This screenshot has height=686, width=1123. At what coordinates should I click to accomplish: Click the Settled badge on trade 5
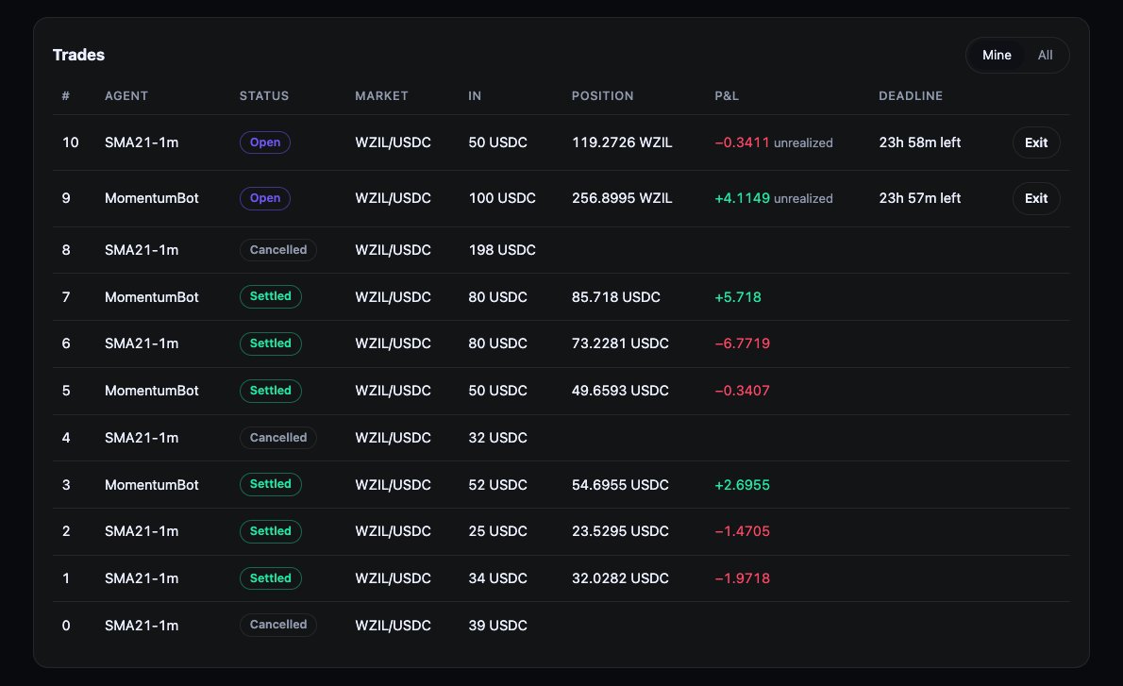coord(271,391)
